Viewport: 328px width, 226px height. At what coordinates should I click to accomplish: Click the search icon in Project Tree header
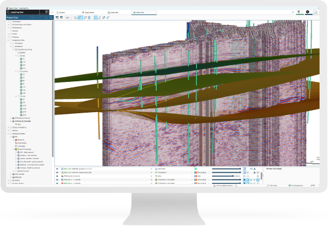pyautogui.click(x=51, y=17)
